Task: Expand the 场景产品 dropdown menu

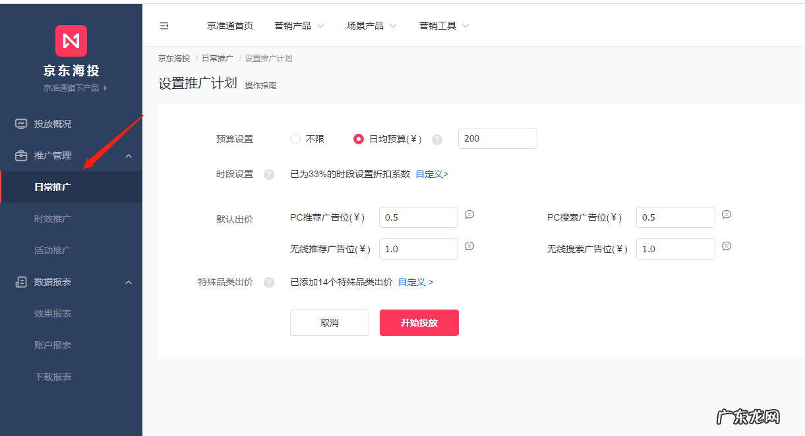Action: pyautogui.click(x=371, y=26)
